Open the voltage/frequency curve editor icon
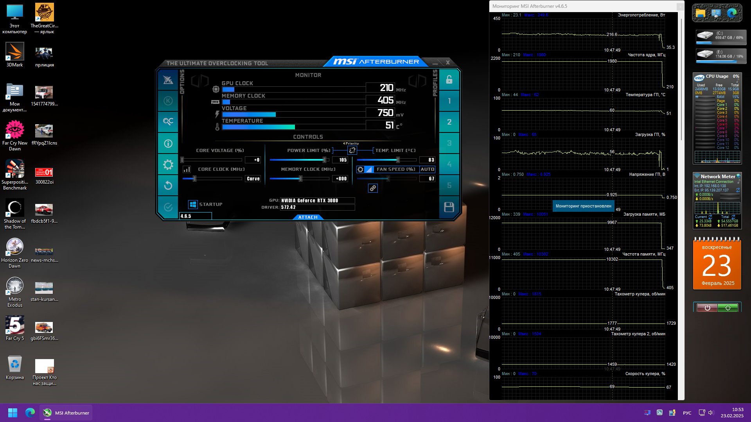The height and width of the screenshot is (422, 751). pyautogui.click(x=187, y=169)
